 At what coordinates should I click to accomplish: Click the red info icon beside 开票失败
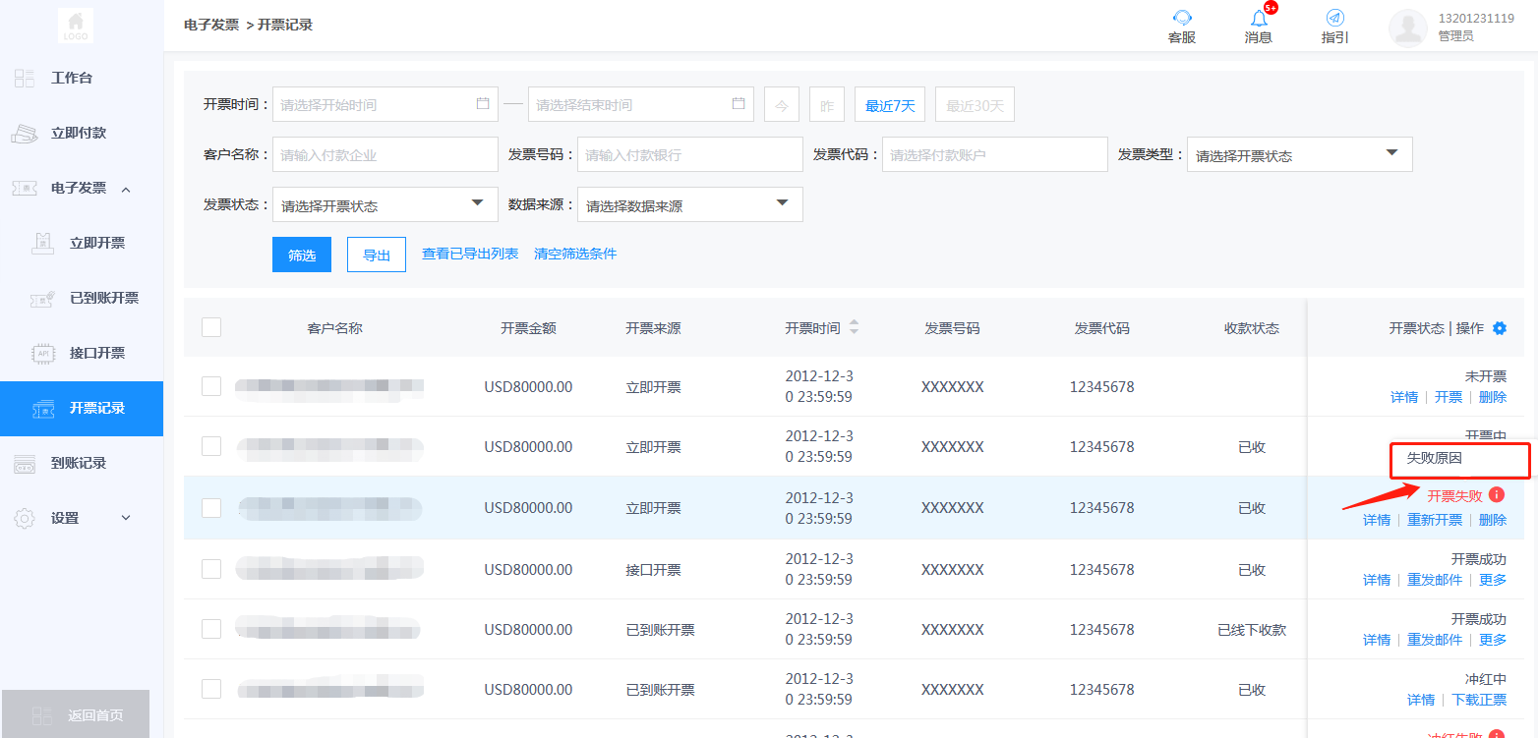pyautogui.click(x=1497, y=495)
